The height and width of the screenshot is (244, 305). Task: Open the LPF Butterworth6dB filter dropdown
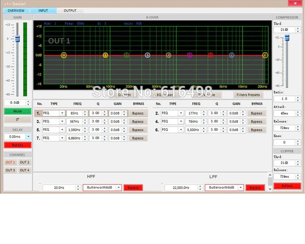pos(240,188)
